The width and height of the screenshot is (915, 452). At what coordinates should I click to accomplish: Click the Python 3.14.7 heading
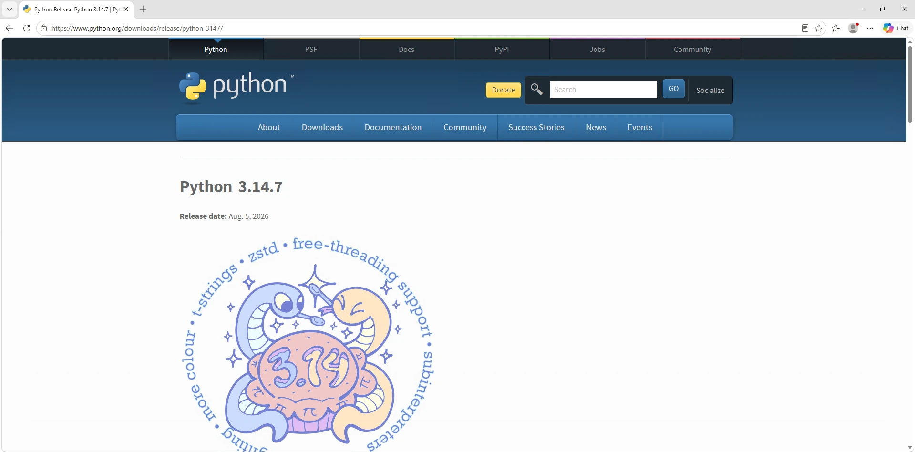coord(231,186)
